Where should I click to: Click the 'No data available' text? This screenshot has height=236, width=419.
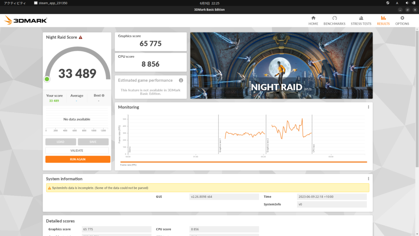click(x=77, y=119)
